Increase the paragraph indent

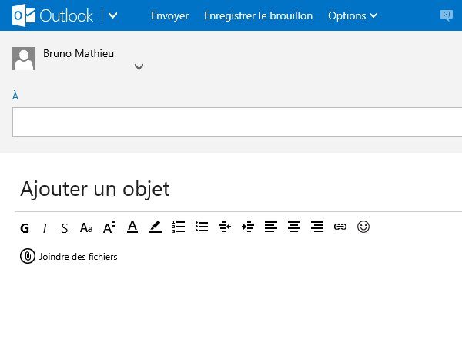248,227
